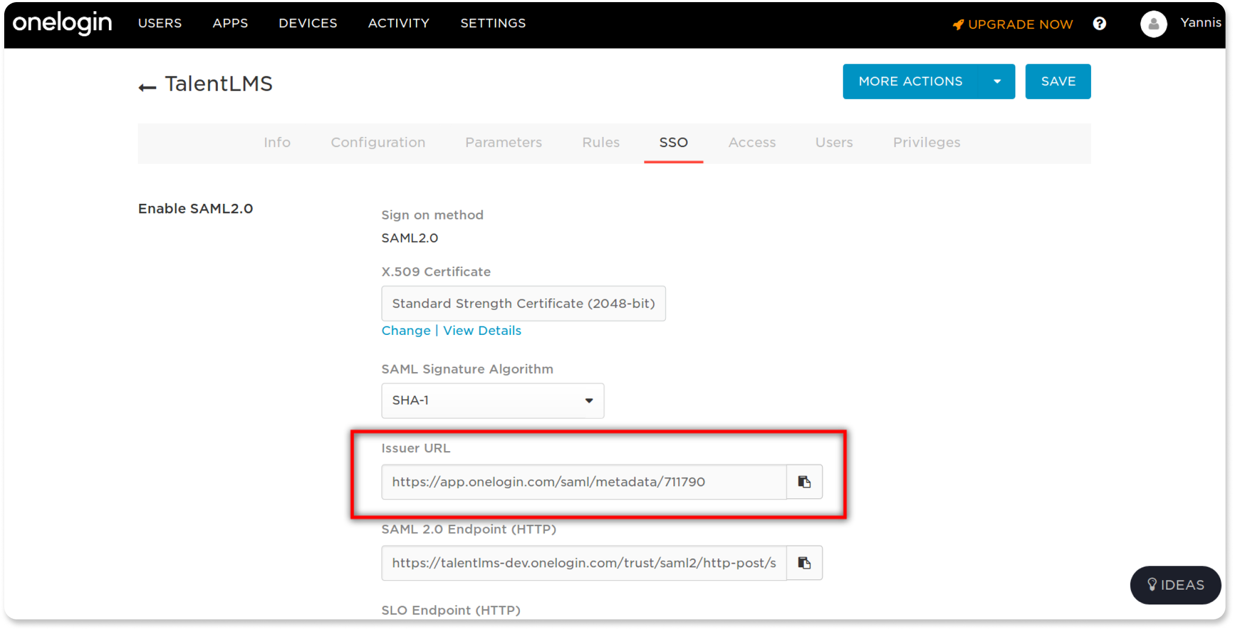Open the SETTINGS menu
This screenshot has width=1234, height=630.
pyautogui.click(x=493, y=23)
